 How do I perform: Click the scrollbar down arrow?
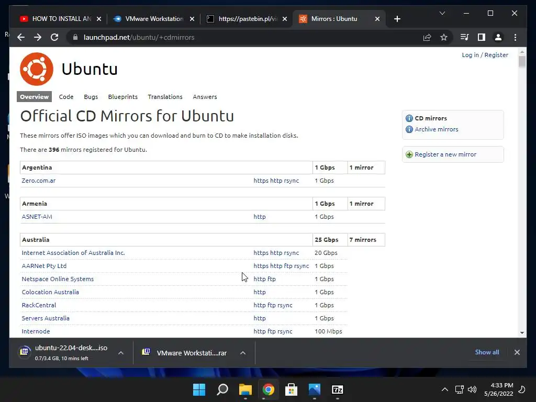click(x=522, y=332)
